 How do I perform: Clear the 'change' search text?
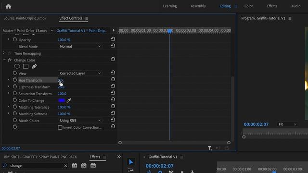pyautogui.click(x=65, y=166)
